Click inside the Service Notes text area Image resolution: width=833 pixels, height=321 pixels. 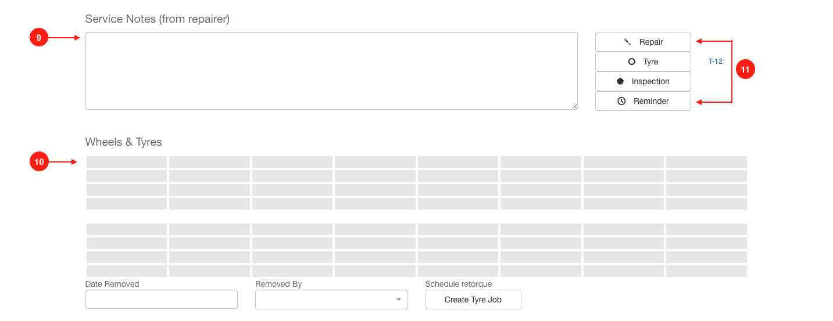pos(331,71)
